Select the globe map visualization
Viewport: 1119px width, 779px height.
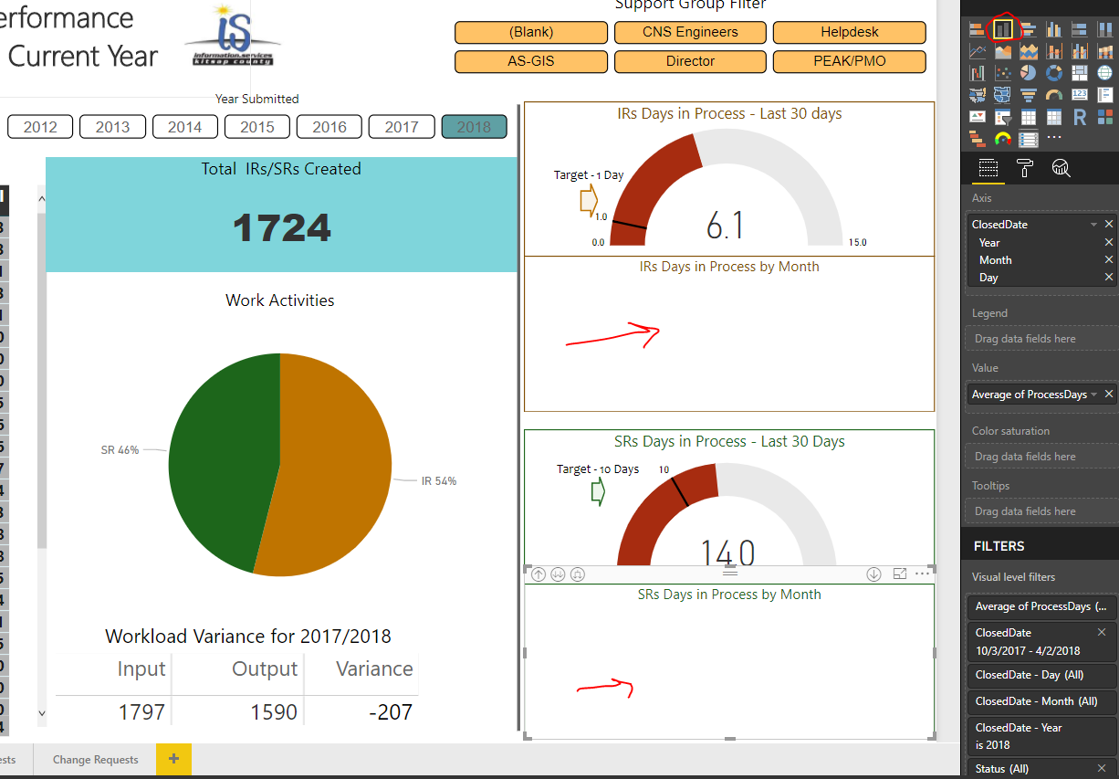pos(1105,74)
